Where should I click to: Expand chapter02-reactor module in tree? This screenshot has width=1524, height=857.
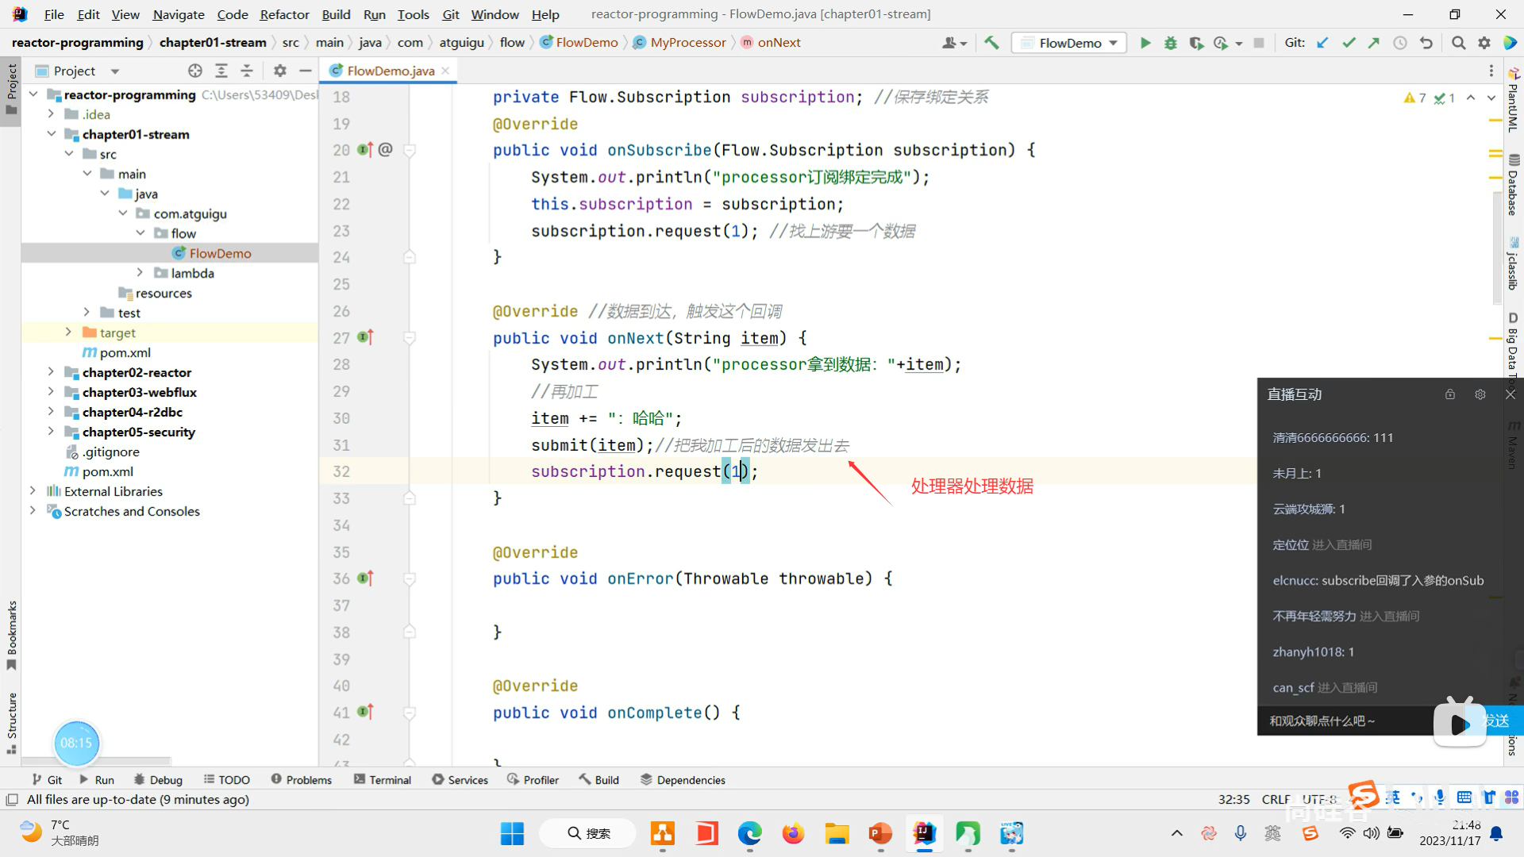point(51,372)
